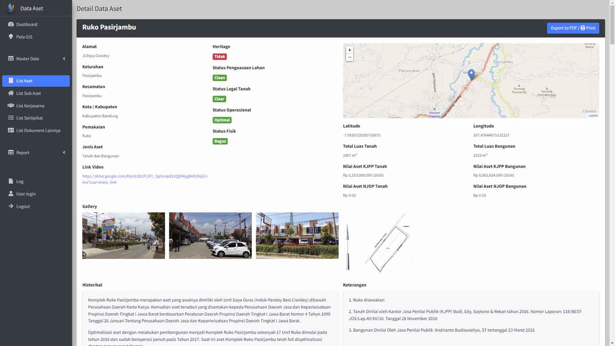Click the User login person icon
615x346 pixels.
(x=11, y=193)
